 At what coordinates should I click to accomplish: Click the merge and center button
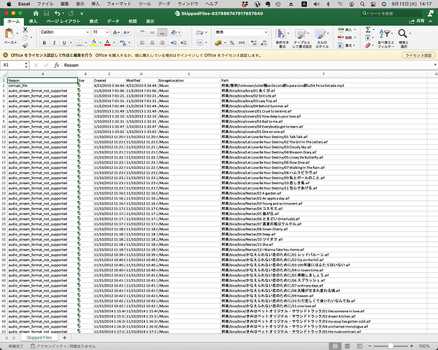[200, 43]
